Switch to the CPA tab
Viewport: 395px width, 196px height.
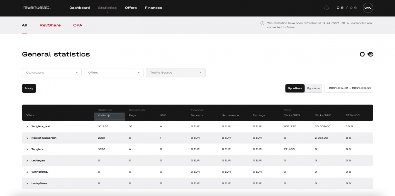(x=78, y=25)
